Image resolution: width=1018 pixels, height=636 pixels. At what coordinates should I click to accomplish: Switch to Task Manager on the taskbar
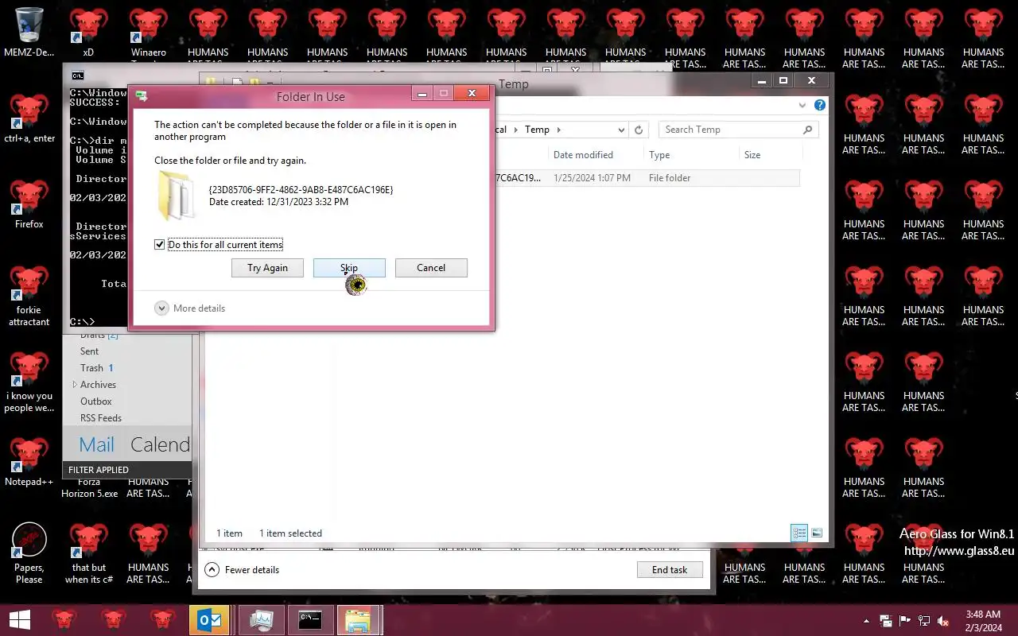[x=261, y=620]
